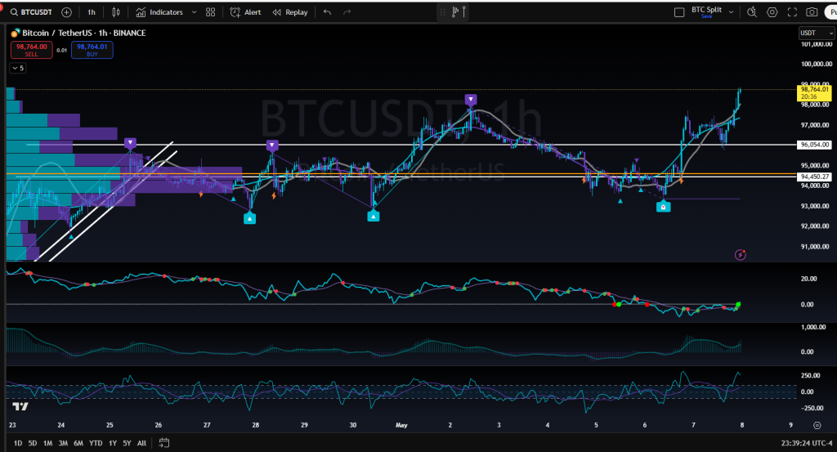Select the 5Y date range
Image resolution: width=837 pixels, height=452 pixels.
pos(127,443)
